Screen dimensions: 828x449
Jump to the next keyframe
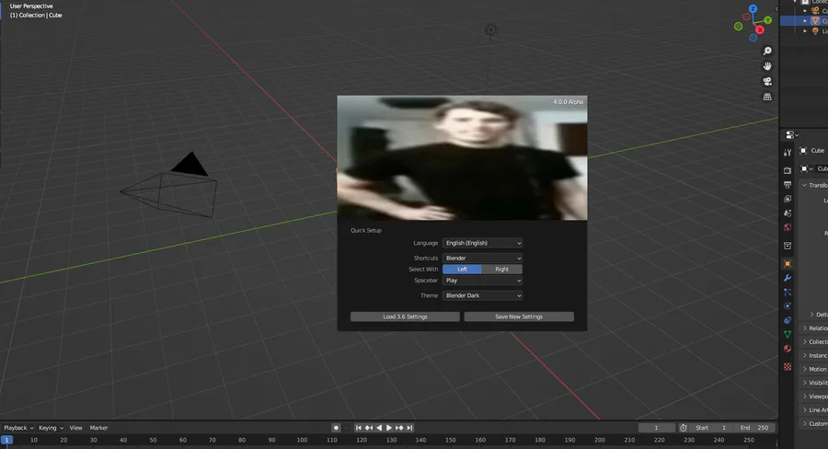click(x=399, y=428)
